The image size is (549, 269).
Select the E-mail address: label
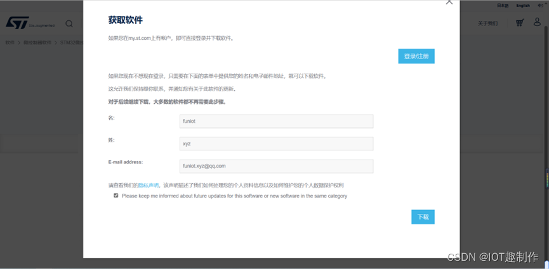click(125, 162)
